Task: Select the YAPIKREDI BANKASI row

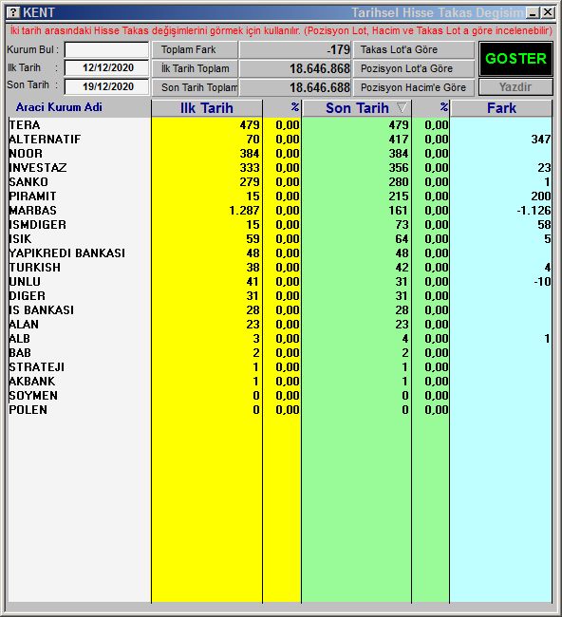Action: (x=280, y=252)
